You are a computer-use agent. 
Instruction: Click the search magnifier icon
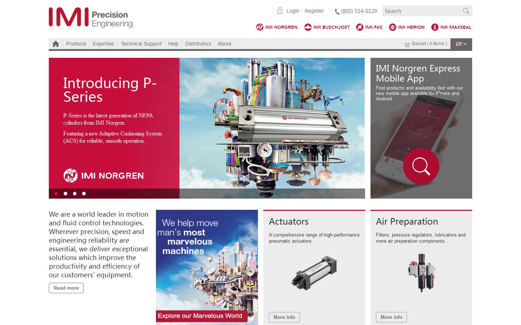click(x=466, y=11)
